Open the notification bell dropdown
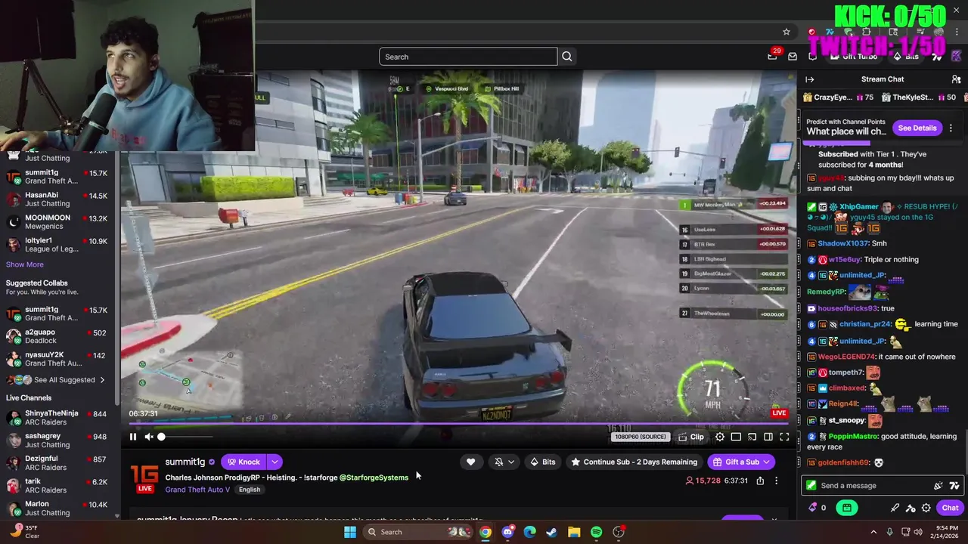Screen dimensions: 968x544 [x=504, y=462]
